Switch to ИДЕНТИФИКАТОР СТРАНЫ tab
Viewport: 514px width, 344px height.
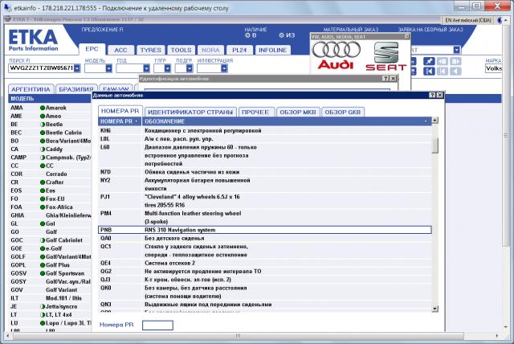click(190, 113)
